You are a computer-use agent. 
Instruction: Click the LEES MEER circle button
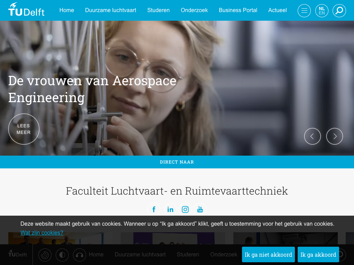coord(24,129)
